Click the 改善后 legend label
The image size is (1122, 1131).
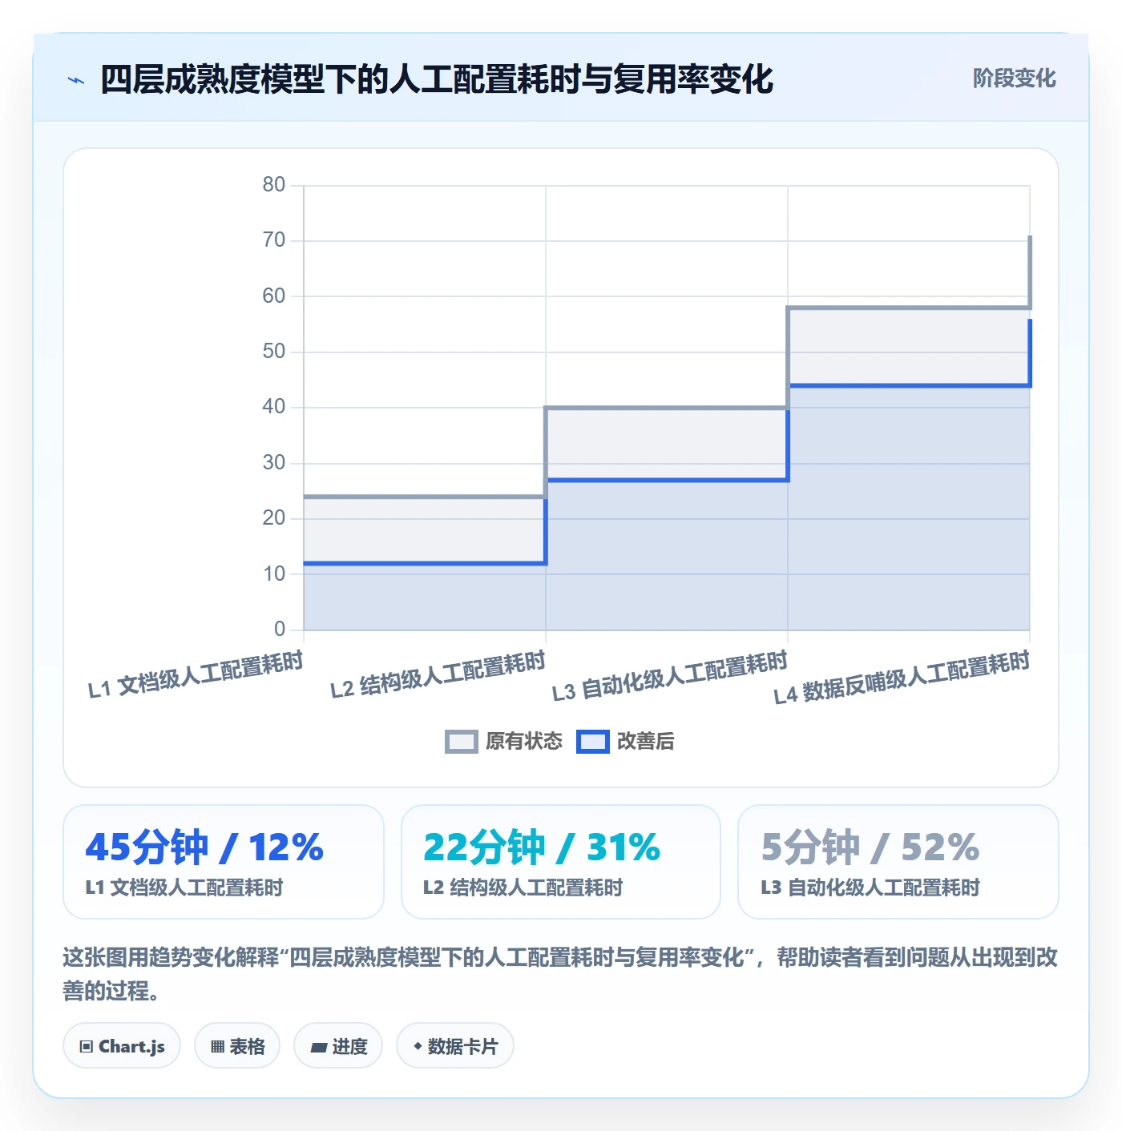pyautogui.click(x=645, y=742)
